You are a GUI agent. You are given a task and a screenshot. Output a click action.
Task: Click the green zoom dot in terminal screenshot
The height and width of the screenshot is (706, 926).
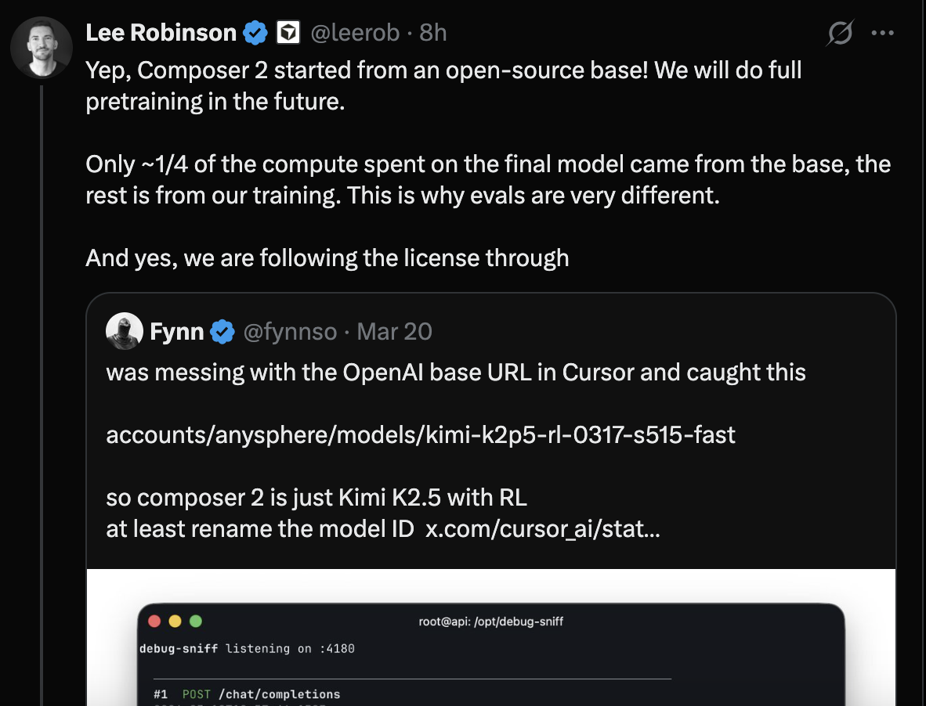click(x=195, y=621)
